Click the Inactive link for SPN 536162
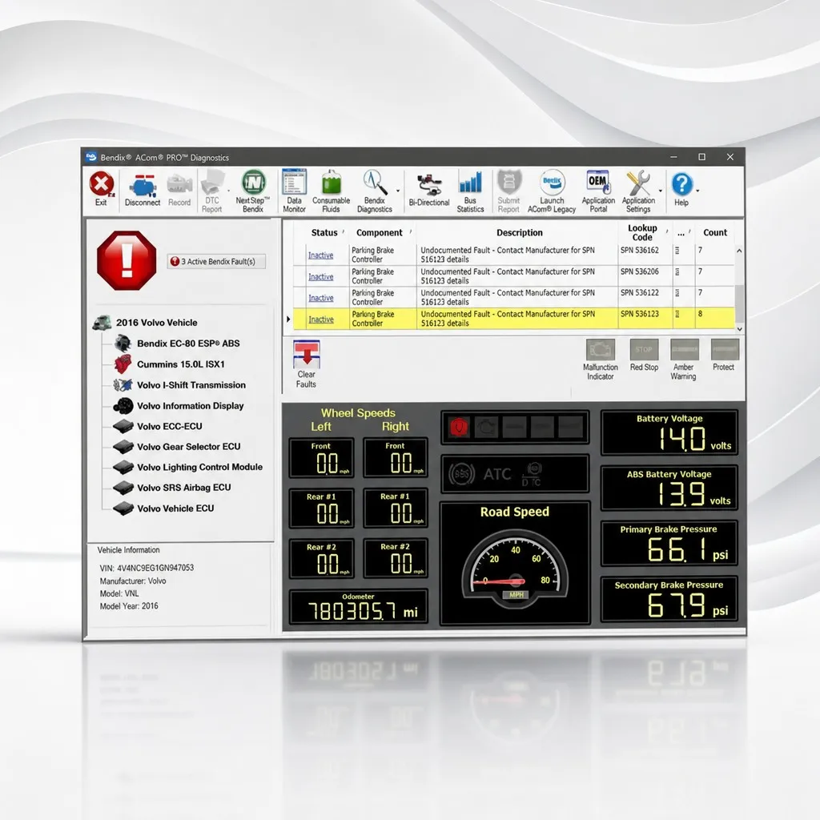The width and height of the screenshot is (820, 820). pos(320,255)
